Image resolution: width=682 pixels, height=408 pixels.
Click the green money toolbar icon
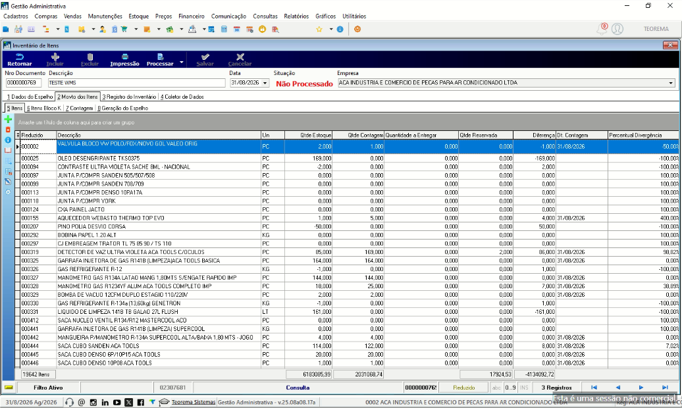point(170,29)
